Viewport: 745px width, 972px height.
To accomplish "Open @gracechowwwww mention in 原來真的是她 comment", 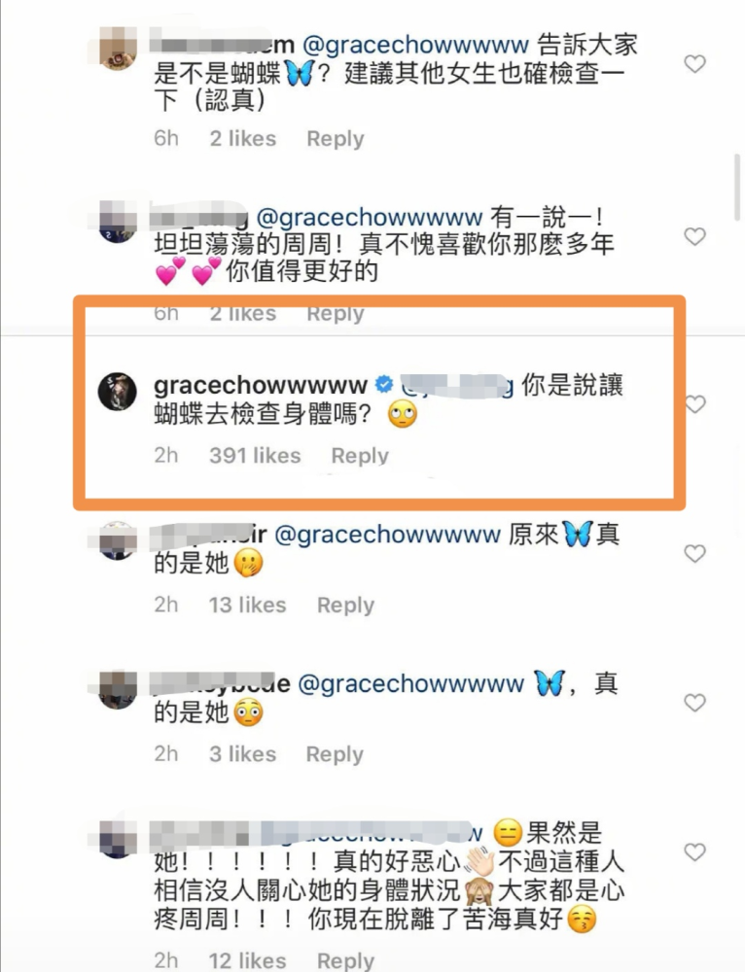I will (x=388, y=535).
